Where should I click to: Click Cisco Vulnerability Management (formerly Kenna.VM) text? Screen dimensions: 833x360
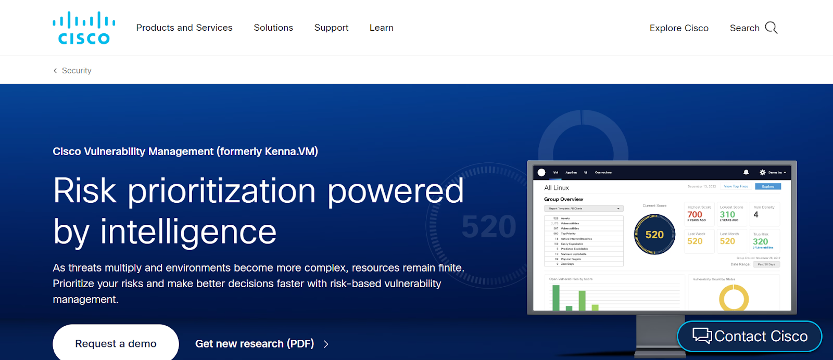185,151
